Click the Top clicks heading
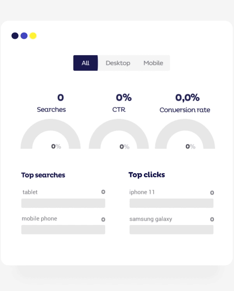The height and width of the screenshot is (291, 234). coord(147,175)
